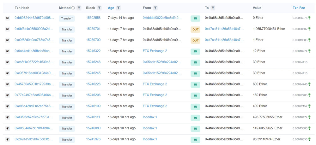Click eye icon for 0x269ae5dc9bb75d83fc transaction
This screenshot has height=145, width=316.
tap(8, 140)
